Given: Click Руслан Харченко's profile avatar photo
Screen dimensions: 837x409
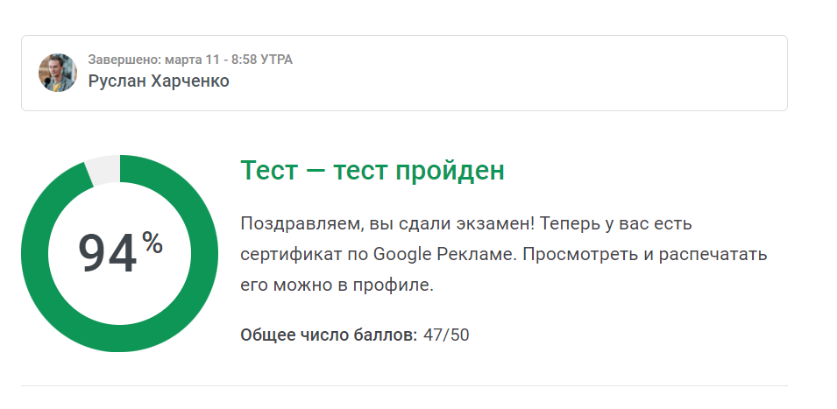Looking at the screenshot, I should point(58,73).
